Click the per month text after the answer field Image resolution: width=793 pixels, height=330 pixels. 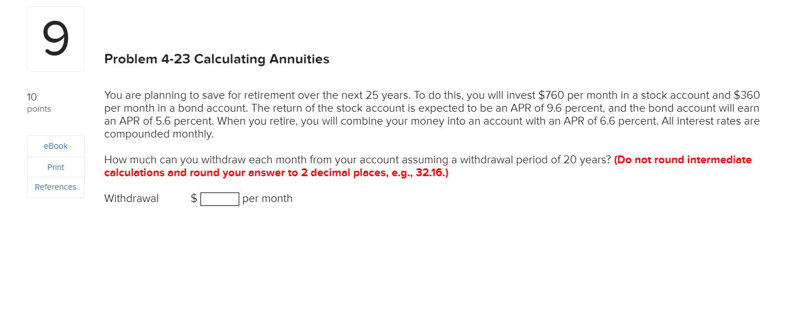[x=267, y=198]
